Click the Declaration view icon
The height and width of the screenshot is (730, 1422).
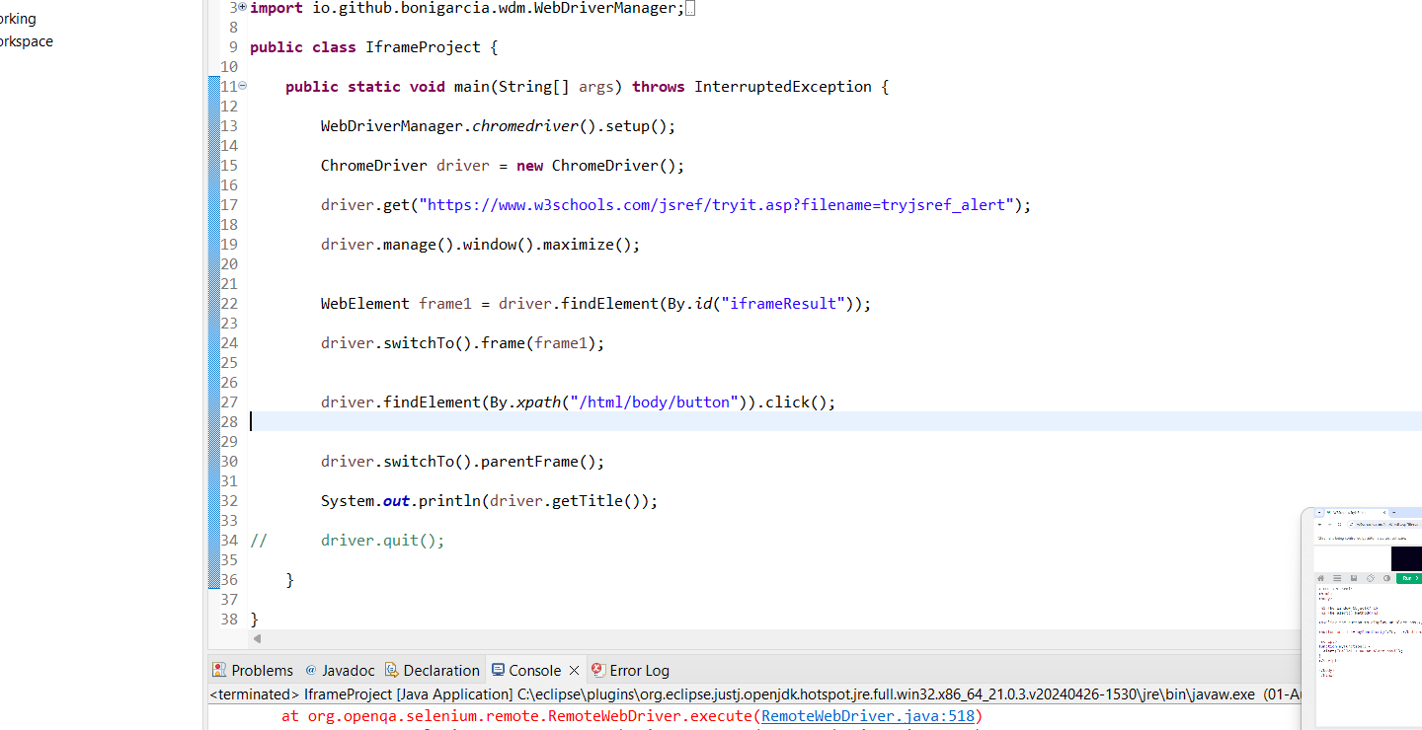(392, 670)
